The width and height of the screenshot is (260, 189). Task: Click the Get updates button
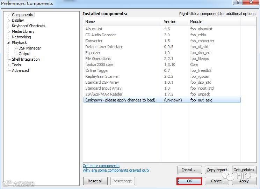244,170
